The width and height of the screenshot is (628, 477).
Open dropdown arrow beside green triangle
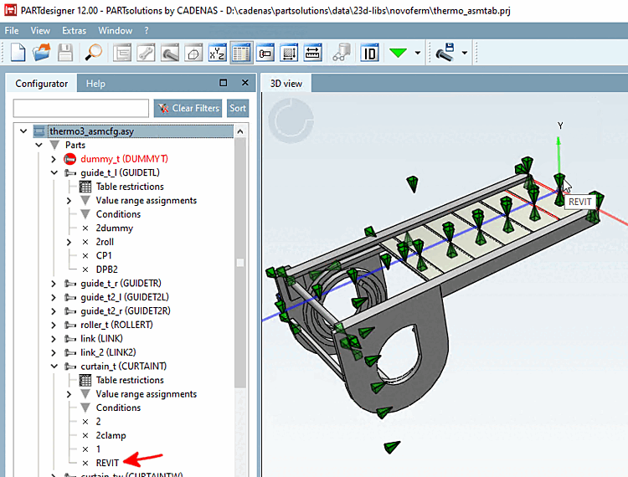point(417,54)
